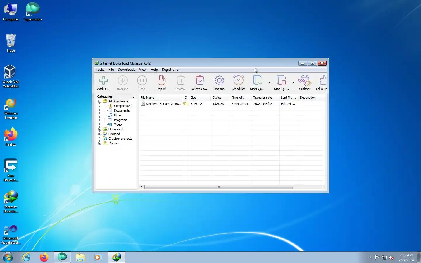The width and height of the screenshot is (421, 263).
Task: Click the Delete Completed toolbar icon
Action: click(200, 80)
